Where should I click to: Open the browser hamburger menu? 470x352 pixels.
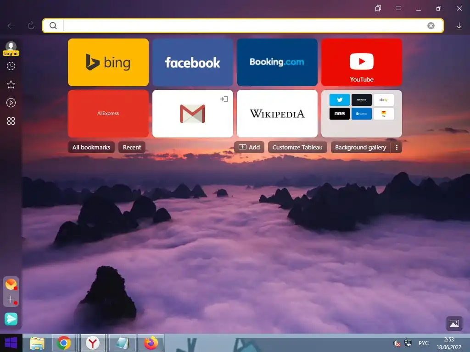click(x=398, y=8)
